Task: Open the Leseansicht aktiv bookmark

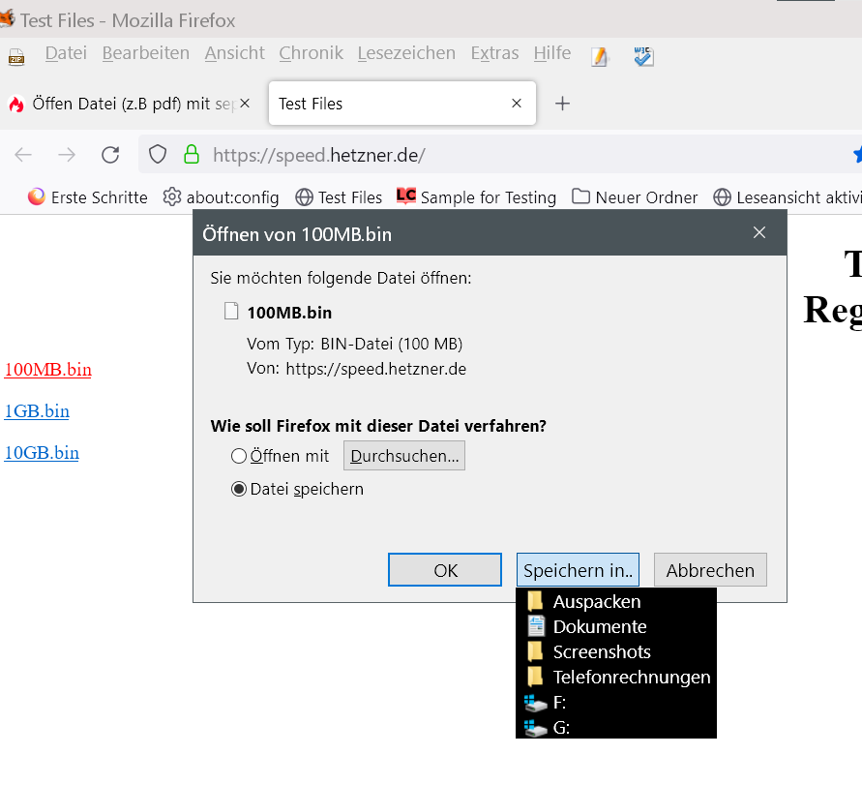Action: (788, 197)
